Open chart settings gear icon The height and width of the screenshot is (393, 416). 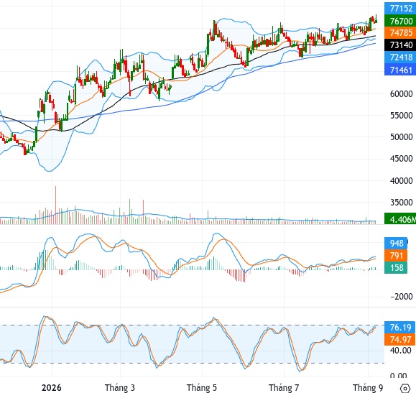tap(405, 388)
